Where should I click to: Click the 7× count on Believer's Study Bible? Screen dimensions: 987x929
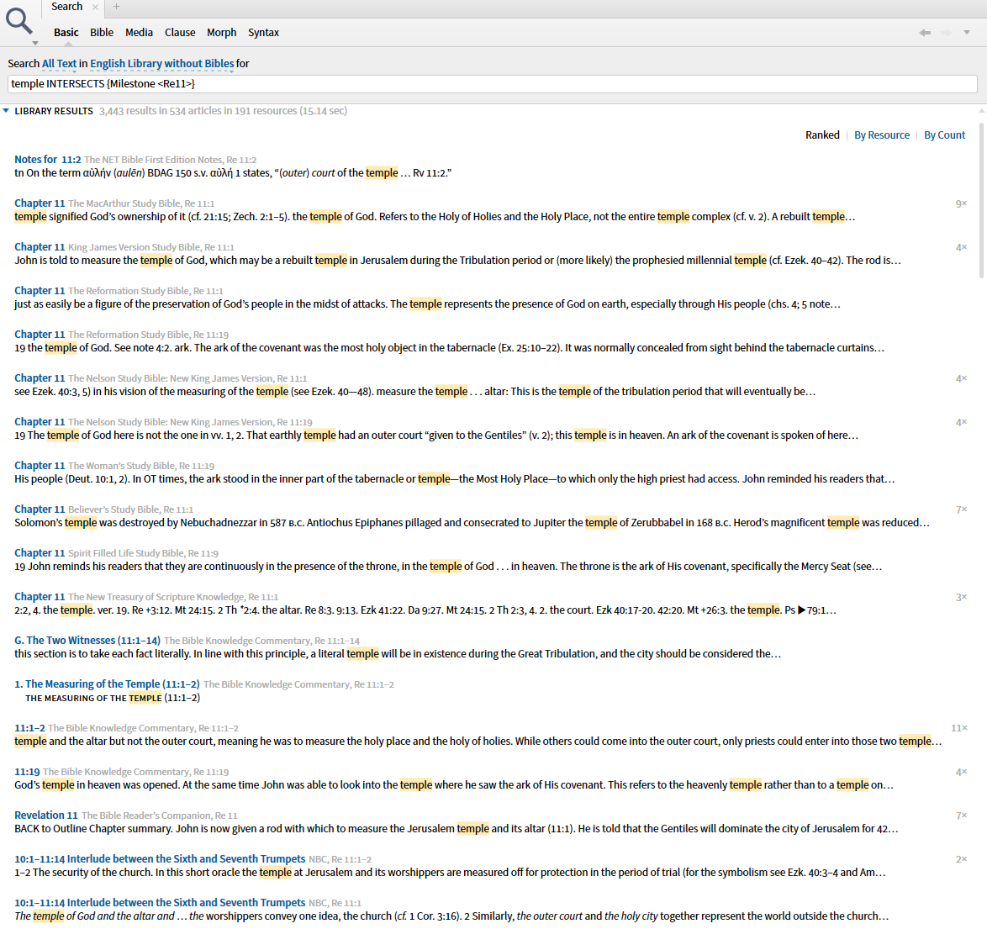point(961,509)
